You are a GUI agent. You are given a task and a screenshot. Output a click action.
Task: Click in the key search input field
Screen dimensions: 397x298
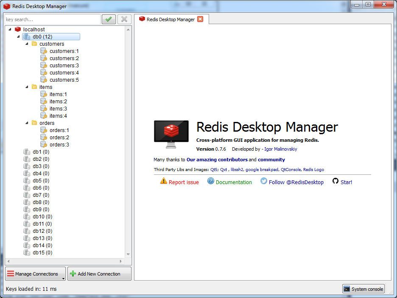coord(52,19)
